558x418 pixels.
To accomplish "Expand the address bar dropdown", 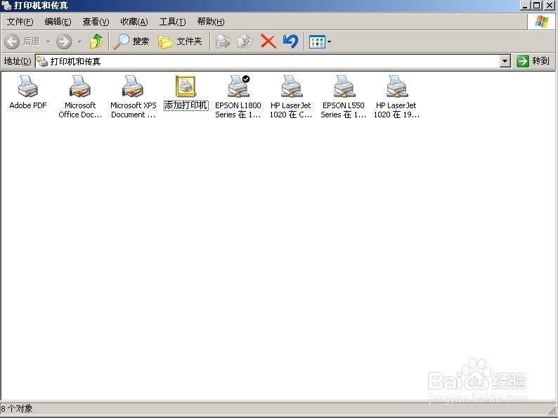I will click(505, 61).
